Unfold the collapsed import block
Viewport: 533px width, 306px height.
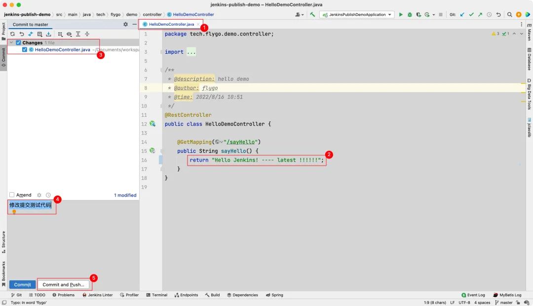point(191,52)
